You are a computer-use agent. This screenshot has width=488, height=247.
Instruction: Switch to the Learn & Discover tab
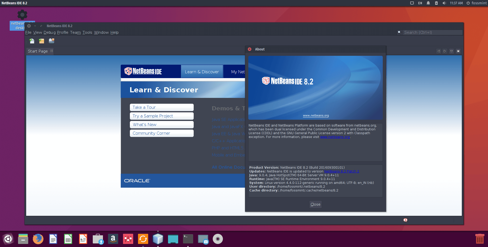[202, 72]
